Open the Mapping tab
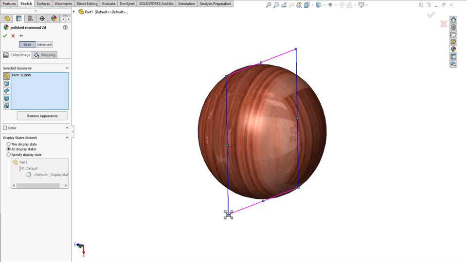 45,55
